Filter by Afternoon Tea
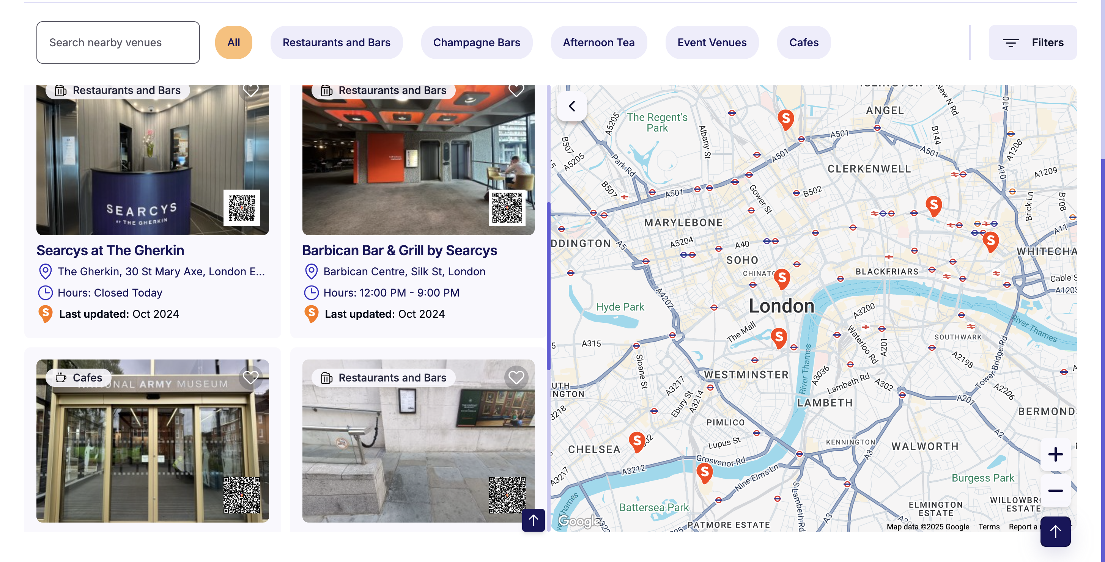 (x=598, y=42)
